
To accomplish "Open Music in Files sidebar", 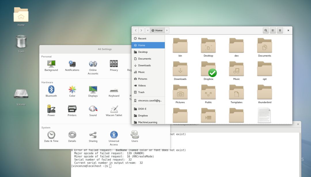I will coord(148,72).
